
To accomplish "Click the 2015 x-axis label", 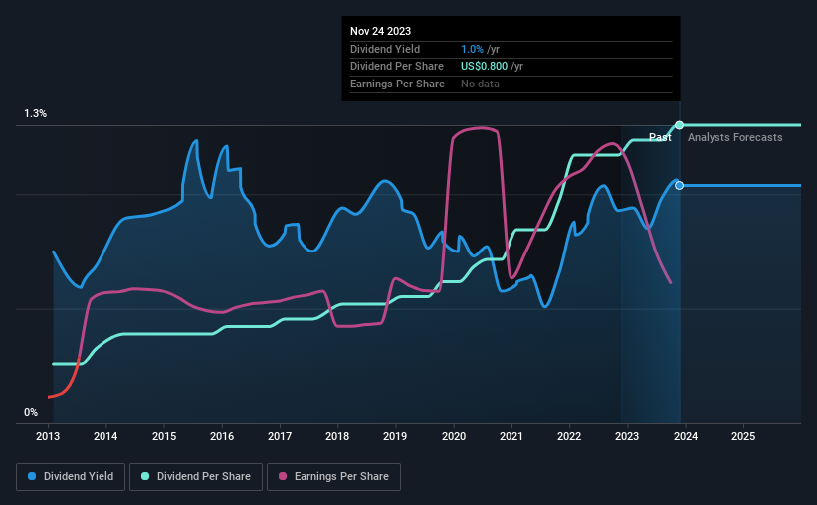I will [x=164, y=436].
